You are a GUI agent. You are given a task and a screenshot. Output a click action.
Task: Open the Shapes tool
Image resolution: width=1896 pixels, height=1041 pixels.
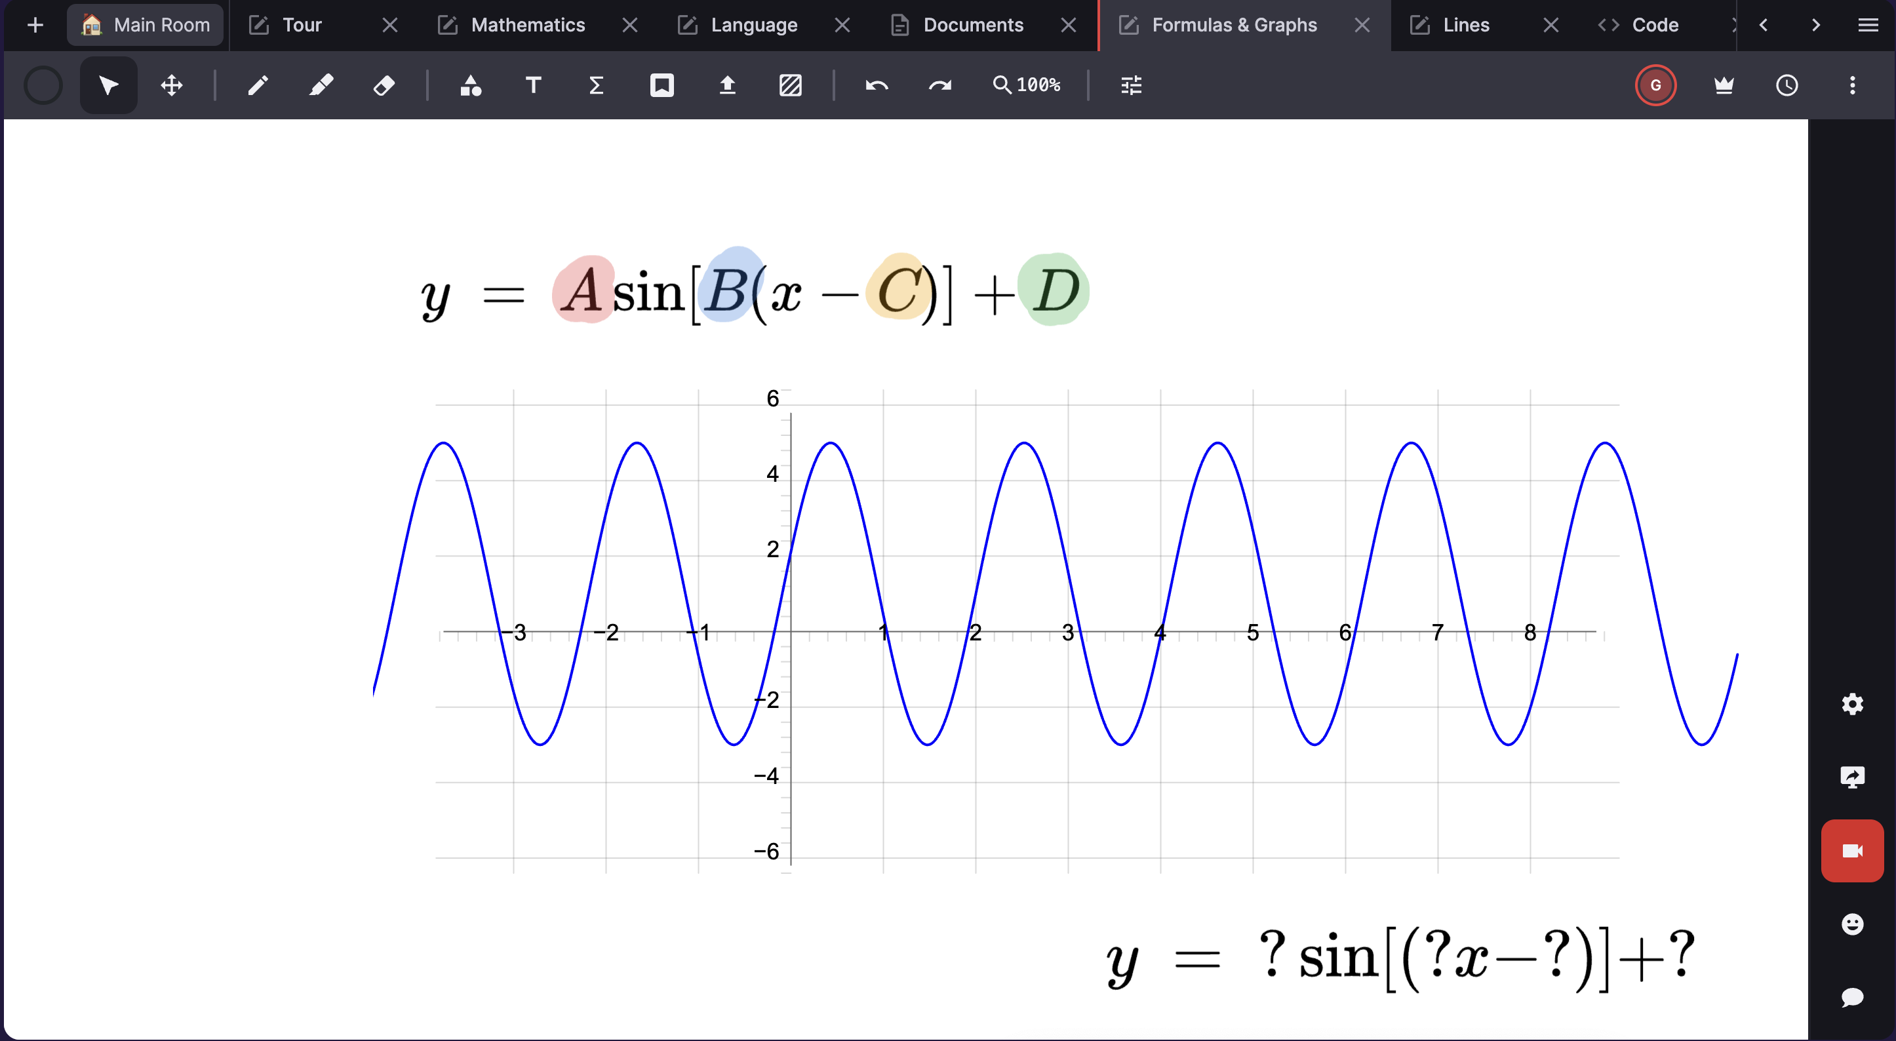click(470, 85)
